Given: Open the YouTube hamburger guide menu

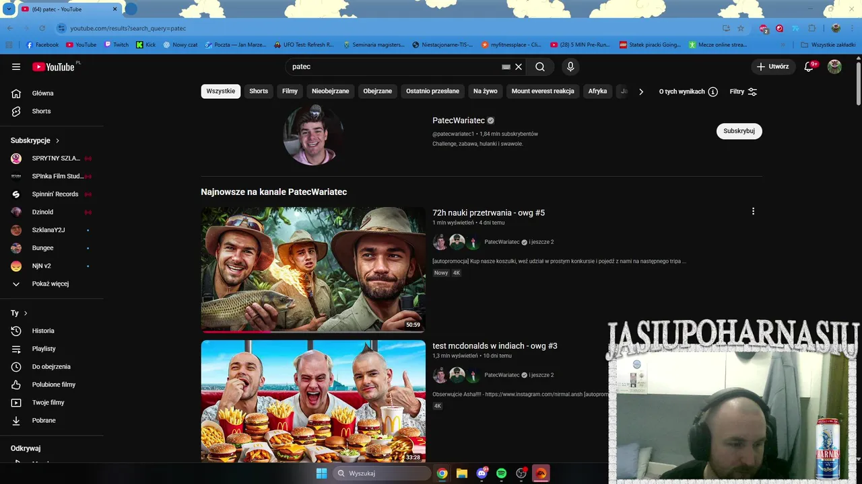Looking at the screenshot, I should 16,67.
